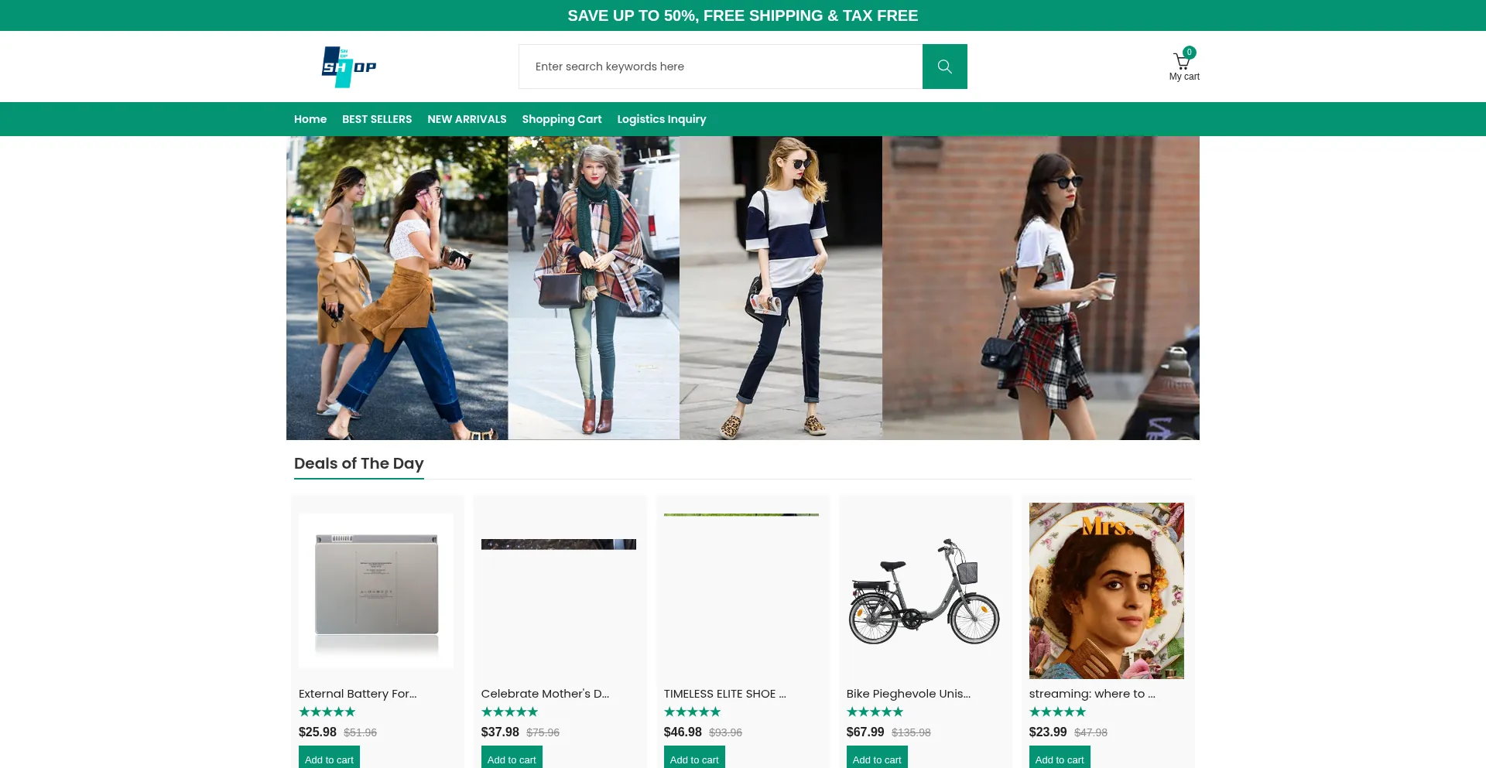The image size is (1486, 768).
Task: Go to the Home menu item
Action: point(310,119)
